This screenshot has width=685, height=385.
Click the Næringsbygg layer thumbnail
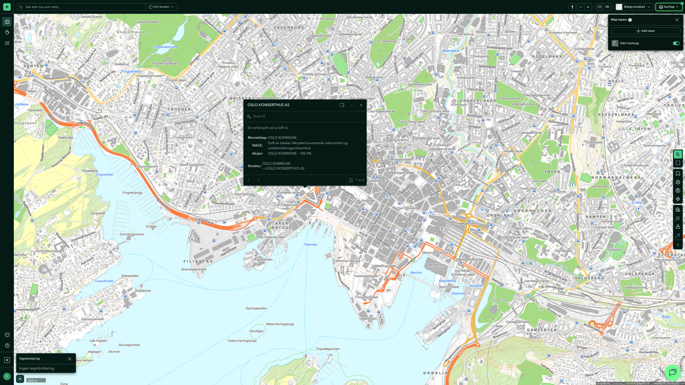point(615,43)
